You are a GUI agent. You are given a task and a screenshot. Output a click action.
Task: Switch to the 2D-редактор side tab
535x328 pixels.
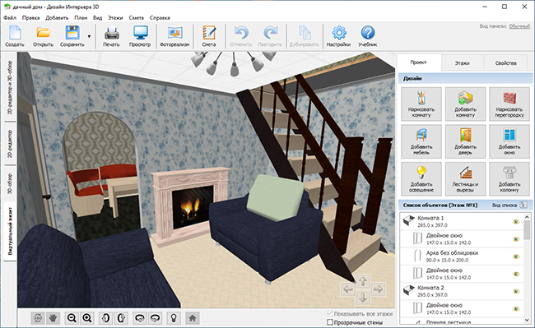10,143
